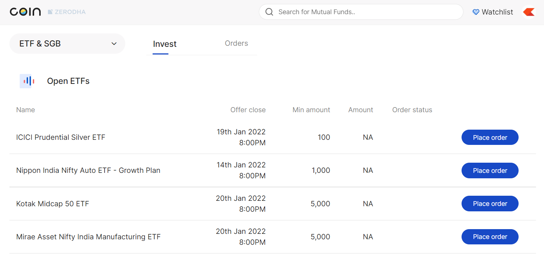This screenshot has width=544, height=264.
Task: Click the Amount column header
Action: [361, 110]
